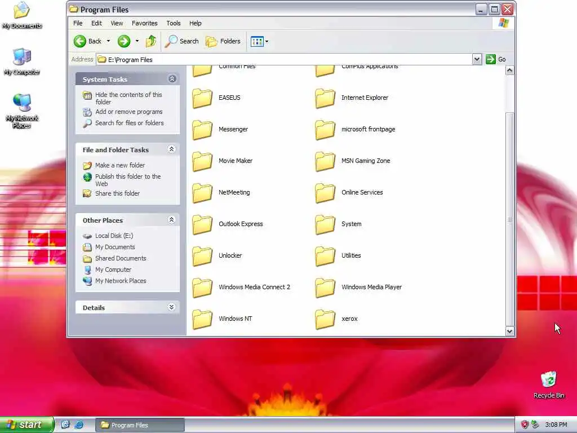Open My Network Places in Other Places
The width and height of the screenshot is (577, 433).
[x=121, y=281]
